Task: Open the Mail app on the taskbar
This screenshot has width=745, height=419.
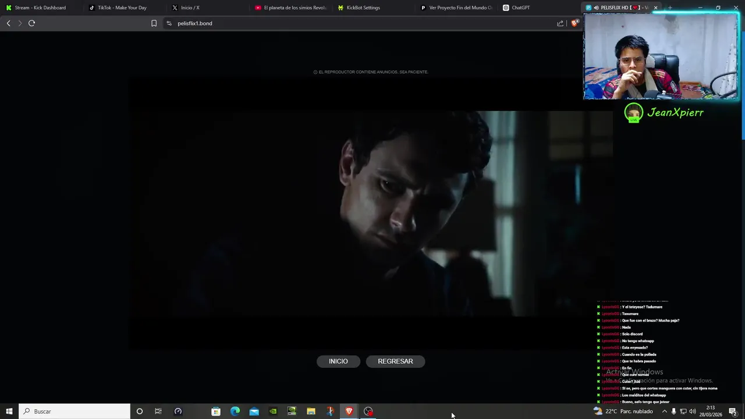Action: click(254, 411)
